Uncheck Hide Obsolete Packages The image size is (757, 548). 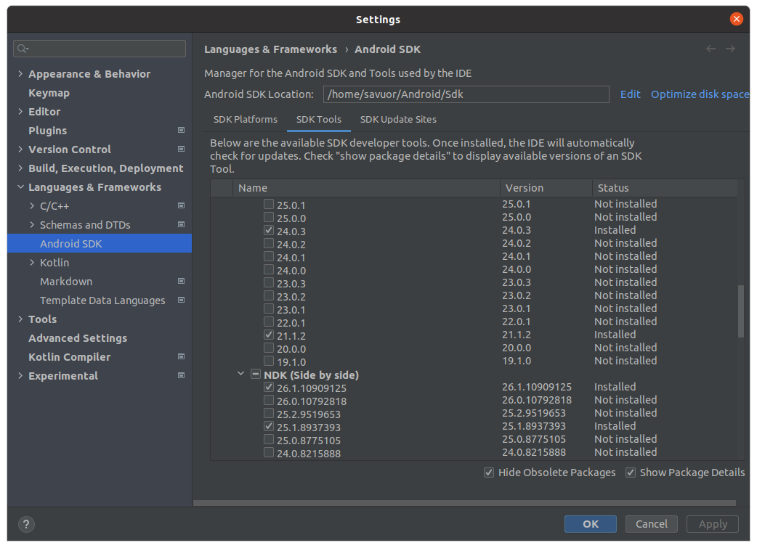tap(489, 472)
